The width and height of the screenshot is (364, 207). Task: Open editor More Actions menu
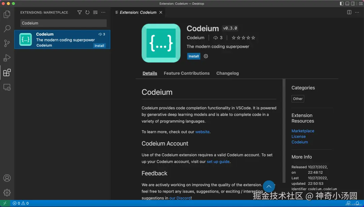pos(357,12)
